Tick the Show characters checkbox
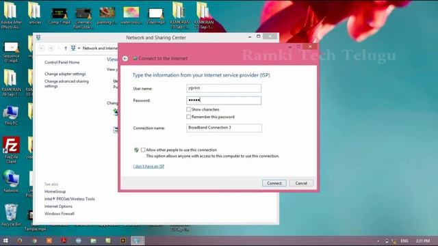Screen dimensions: 438x246 point(189,109)
